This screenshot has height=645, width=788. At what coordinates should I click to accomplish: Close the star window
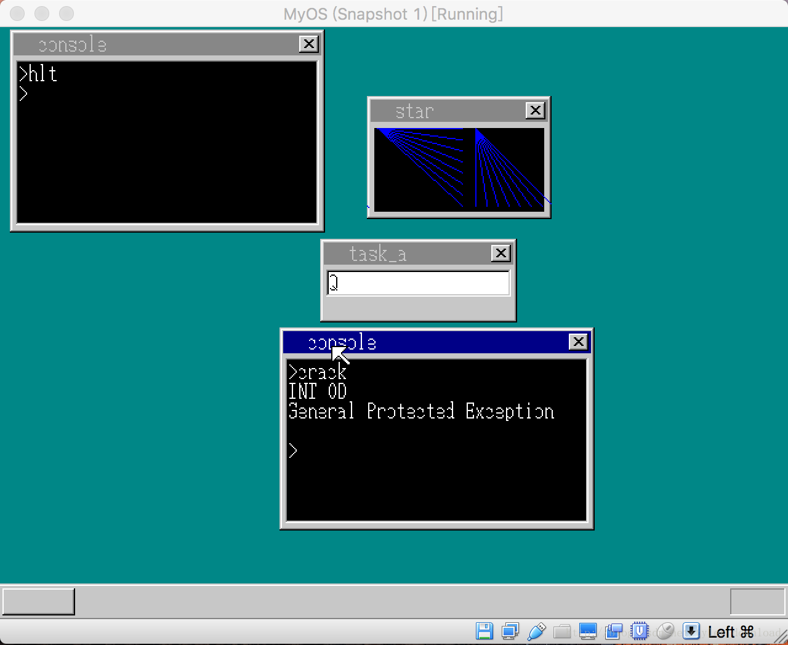[536, 110]
